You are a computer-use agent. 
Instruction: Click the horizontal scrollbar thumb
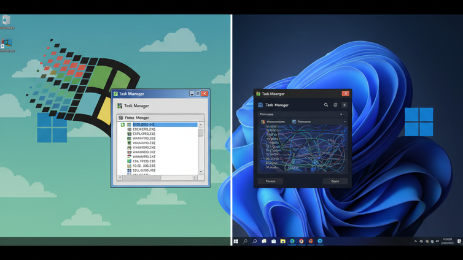tap(142, 177)
